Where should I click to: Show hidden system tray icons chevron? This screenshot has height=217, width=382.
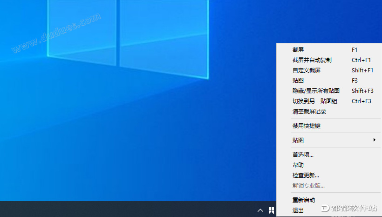(260, 210)
